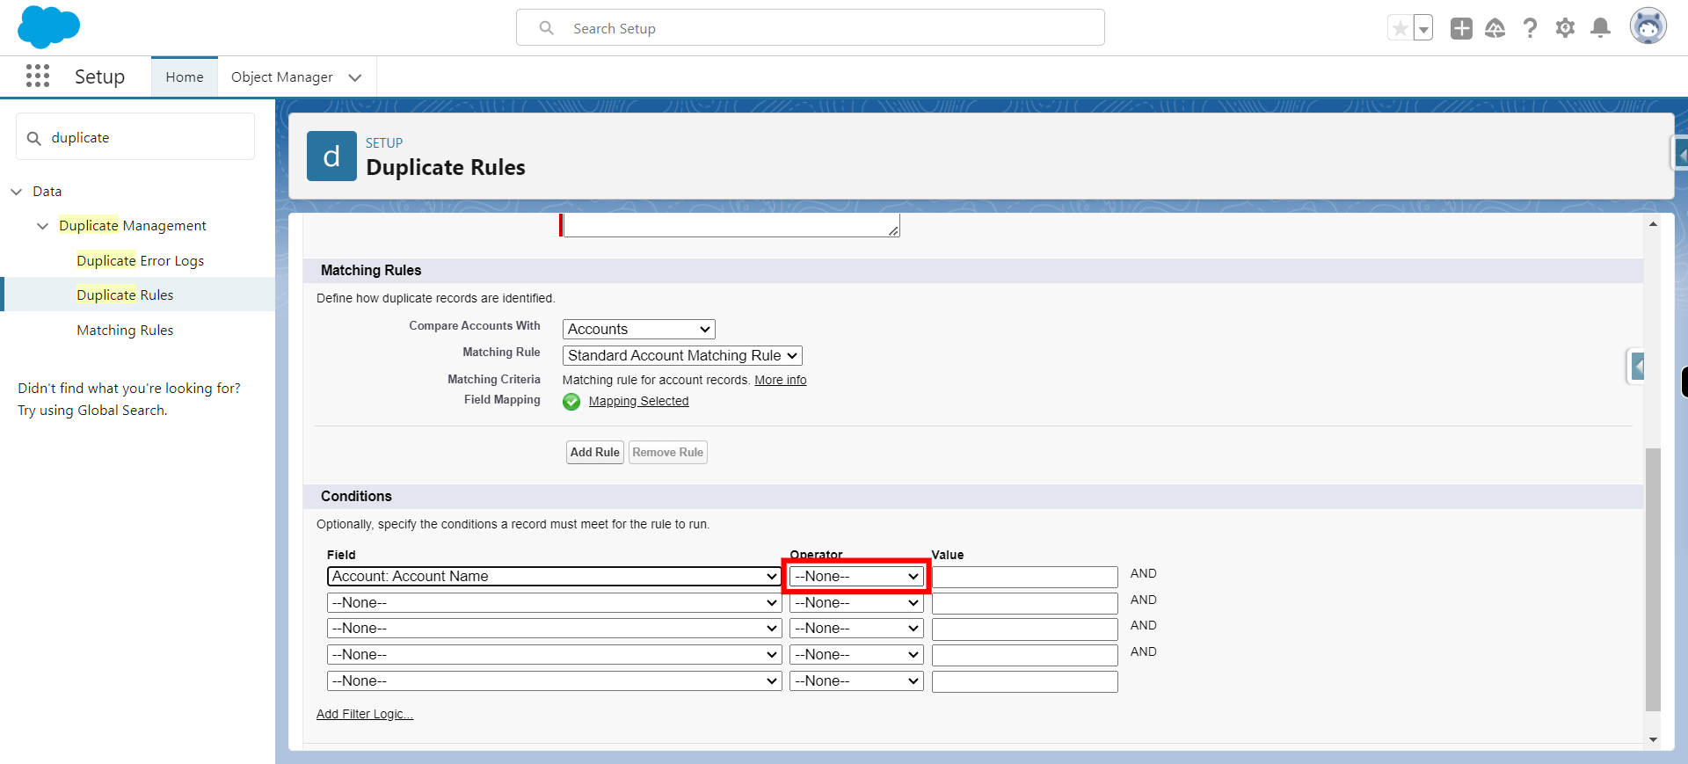Click the Add Filter Logic link
The width and height of the screenshot is (1688, 764).
tap(365, 715)
